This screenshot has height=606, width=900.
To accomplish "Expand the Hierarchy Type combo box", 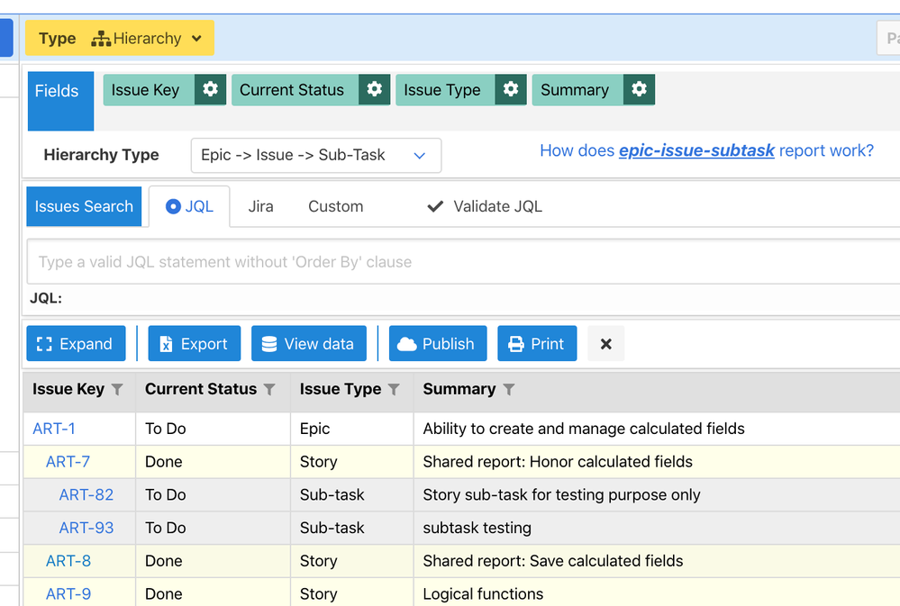I will coord(315,155).
